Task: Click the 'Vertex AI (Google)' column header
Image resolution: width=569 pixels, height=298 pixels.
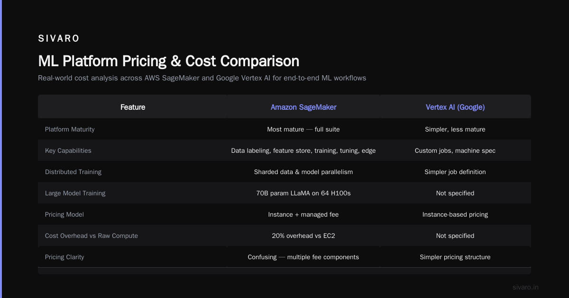Action: pyautogui.click(x=455, y=107)
